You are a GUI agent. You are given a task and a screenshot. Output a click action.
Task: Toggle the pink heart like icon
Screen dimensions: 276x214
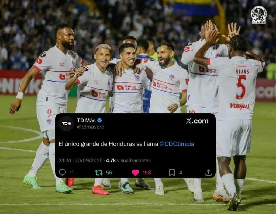pos(135,173)
